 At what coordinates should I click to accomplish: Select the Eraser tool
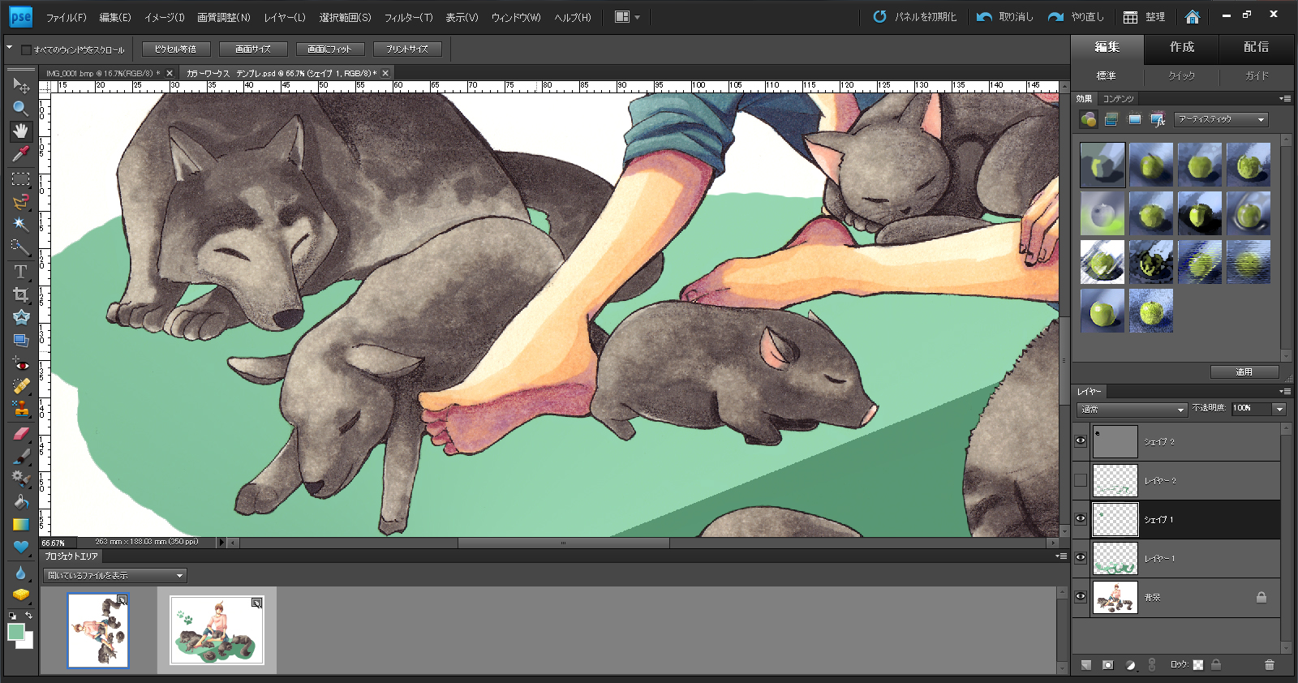pyautogui.click(x=20, y=433)
